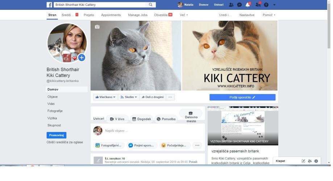333x181 pixels.
Task: Open the Appointments tab
Action: coord(111,15)
